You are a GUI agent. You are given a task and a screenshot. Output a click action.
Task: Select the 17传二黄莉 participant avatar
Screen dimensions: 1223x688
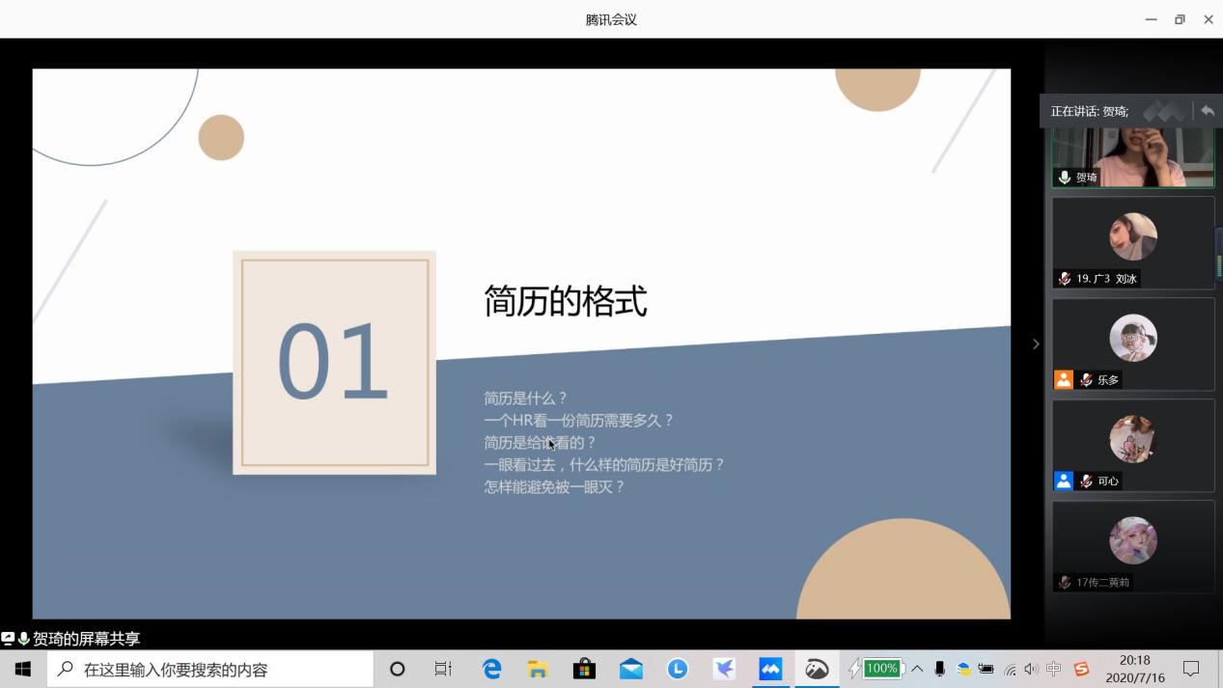(x=1132, y=540)
